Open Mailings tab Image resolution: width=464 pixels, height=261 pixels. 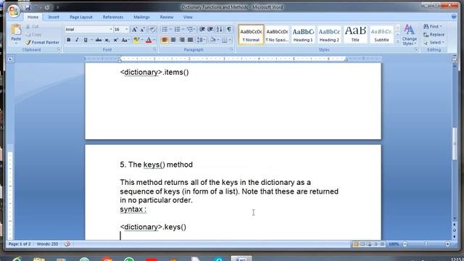[141, 17]
